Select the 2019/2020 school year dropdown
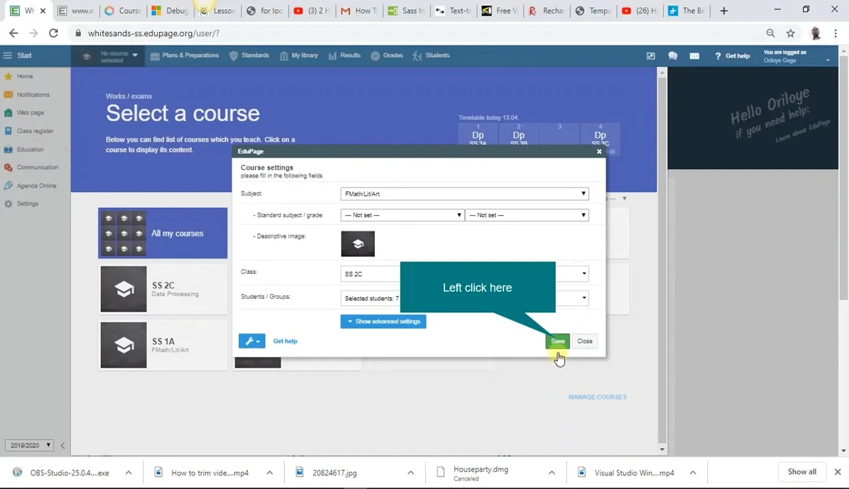The width and height of the screenshot is (849, 489). click(29, 446)
